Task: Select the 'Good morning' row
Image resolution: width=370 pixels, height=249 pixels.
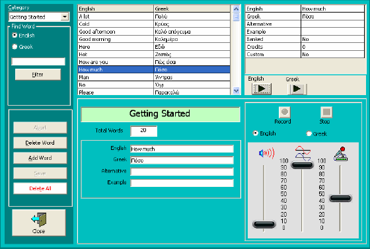Action: point(154,39)
